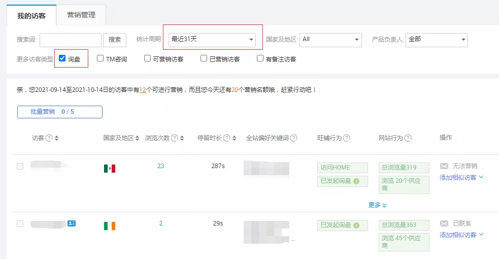Click the help icon next to 访客 header
The height and width of the screenshot is (259, 499).
tap(49, 138)
